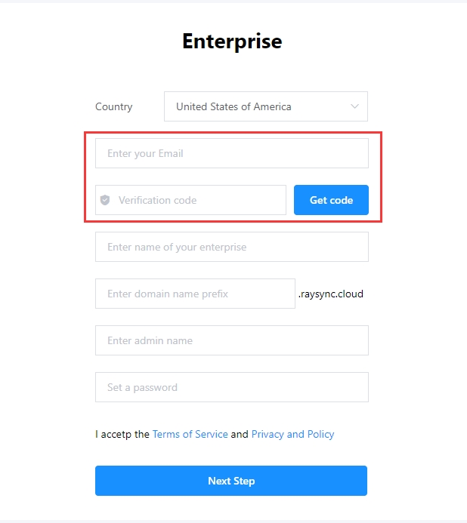Click the Enterprise page heading
The image size is (467, 523).
[232, 42]
